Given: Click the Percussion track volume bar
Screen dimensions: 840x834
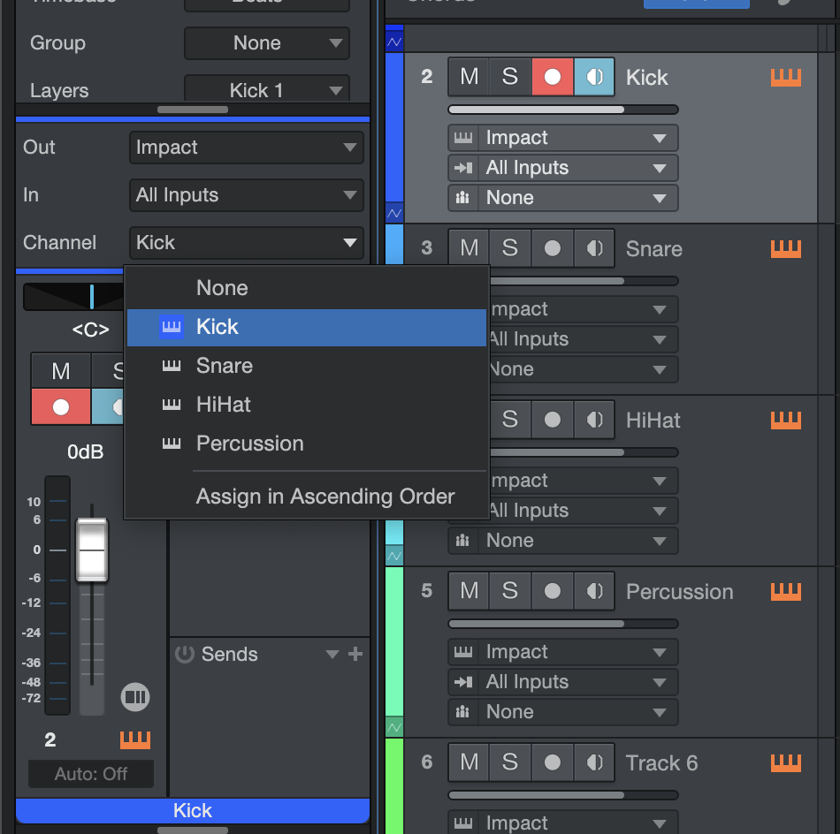Looking at the screenshot, I should [563, 624].
